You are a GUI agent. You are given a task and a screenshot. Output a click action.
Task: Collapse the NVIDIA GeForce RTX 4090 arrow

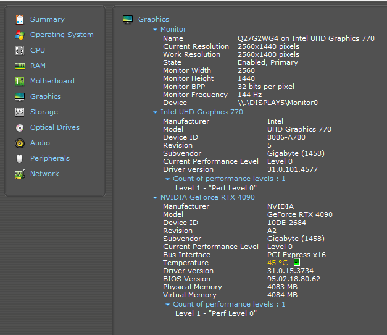[155, 198]
